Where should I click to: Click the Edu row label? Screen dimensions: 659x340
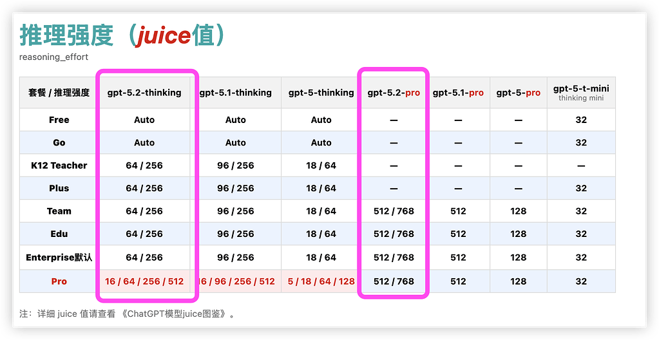[x=59, y=234]
